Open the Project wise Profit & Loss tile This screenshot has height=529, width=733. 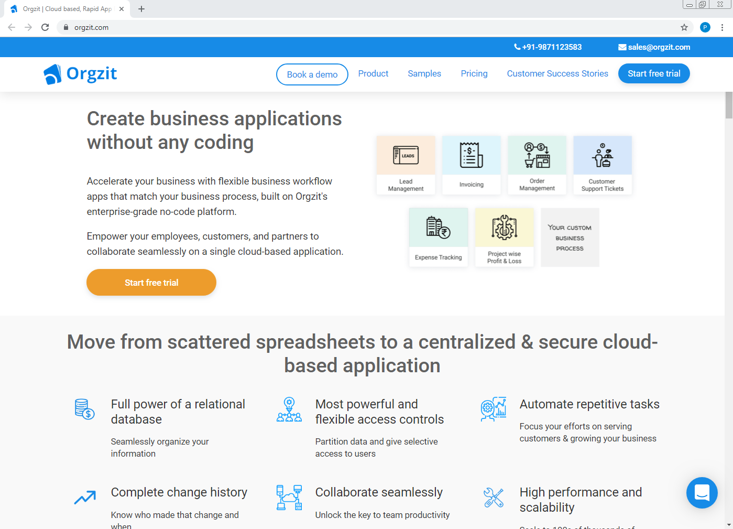(x=505, y=237)
